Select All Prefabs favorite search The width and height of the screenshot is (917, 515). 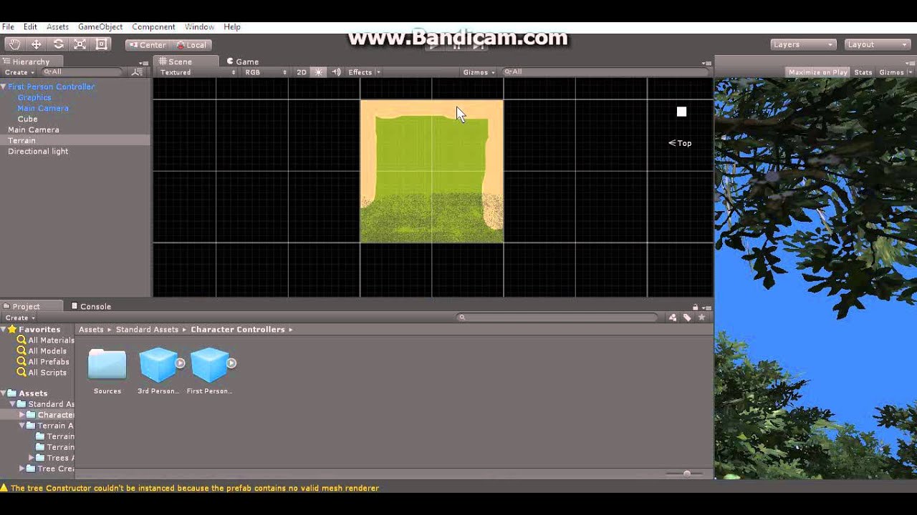42,362
